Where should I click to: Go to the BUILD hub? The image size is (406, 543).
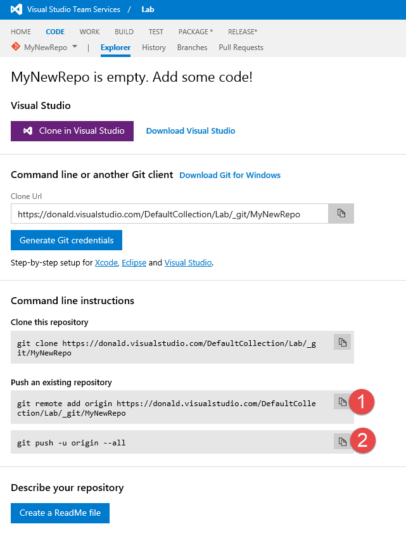pos(124,32)
